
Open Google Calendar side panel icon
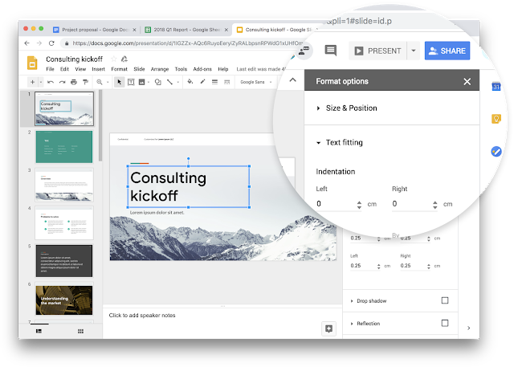[x=496, y=87]
